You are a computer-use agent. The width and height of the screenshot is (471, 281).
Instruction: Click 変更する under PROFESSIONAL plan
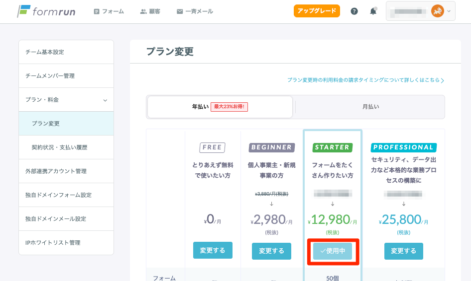pyautogui.click(x=403, y=251)
